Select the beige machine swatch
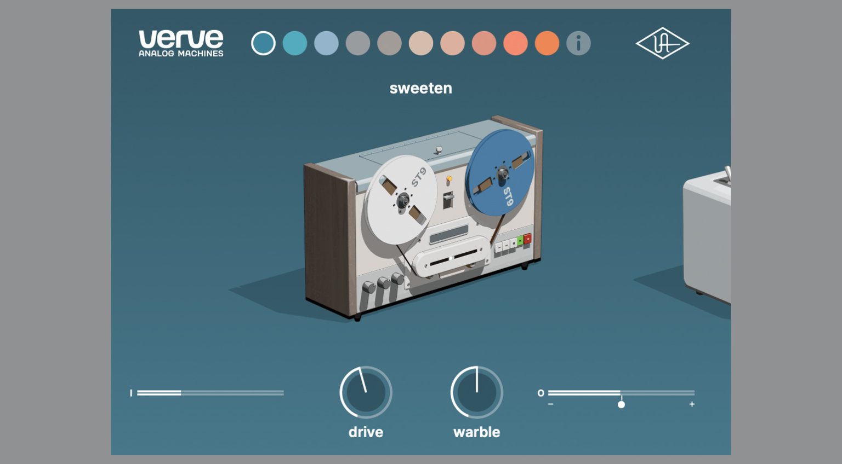Viewport: 842px width, 464px height. click(x=420, y=43)
